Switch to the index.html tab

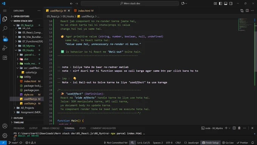84,11
